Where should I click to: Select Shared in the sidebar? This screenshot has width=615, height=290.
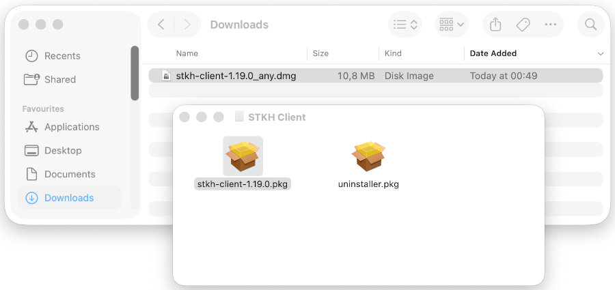click(x=60, y=79)
